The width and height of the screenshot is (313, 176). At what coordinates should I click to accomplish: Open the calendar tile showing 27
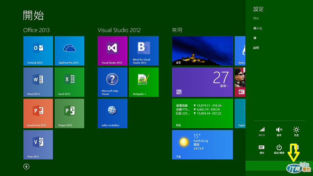(202, 82)
